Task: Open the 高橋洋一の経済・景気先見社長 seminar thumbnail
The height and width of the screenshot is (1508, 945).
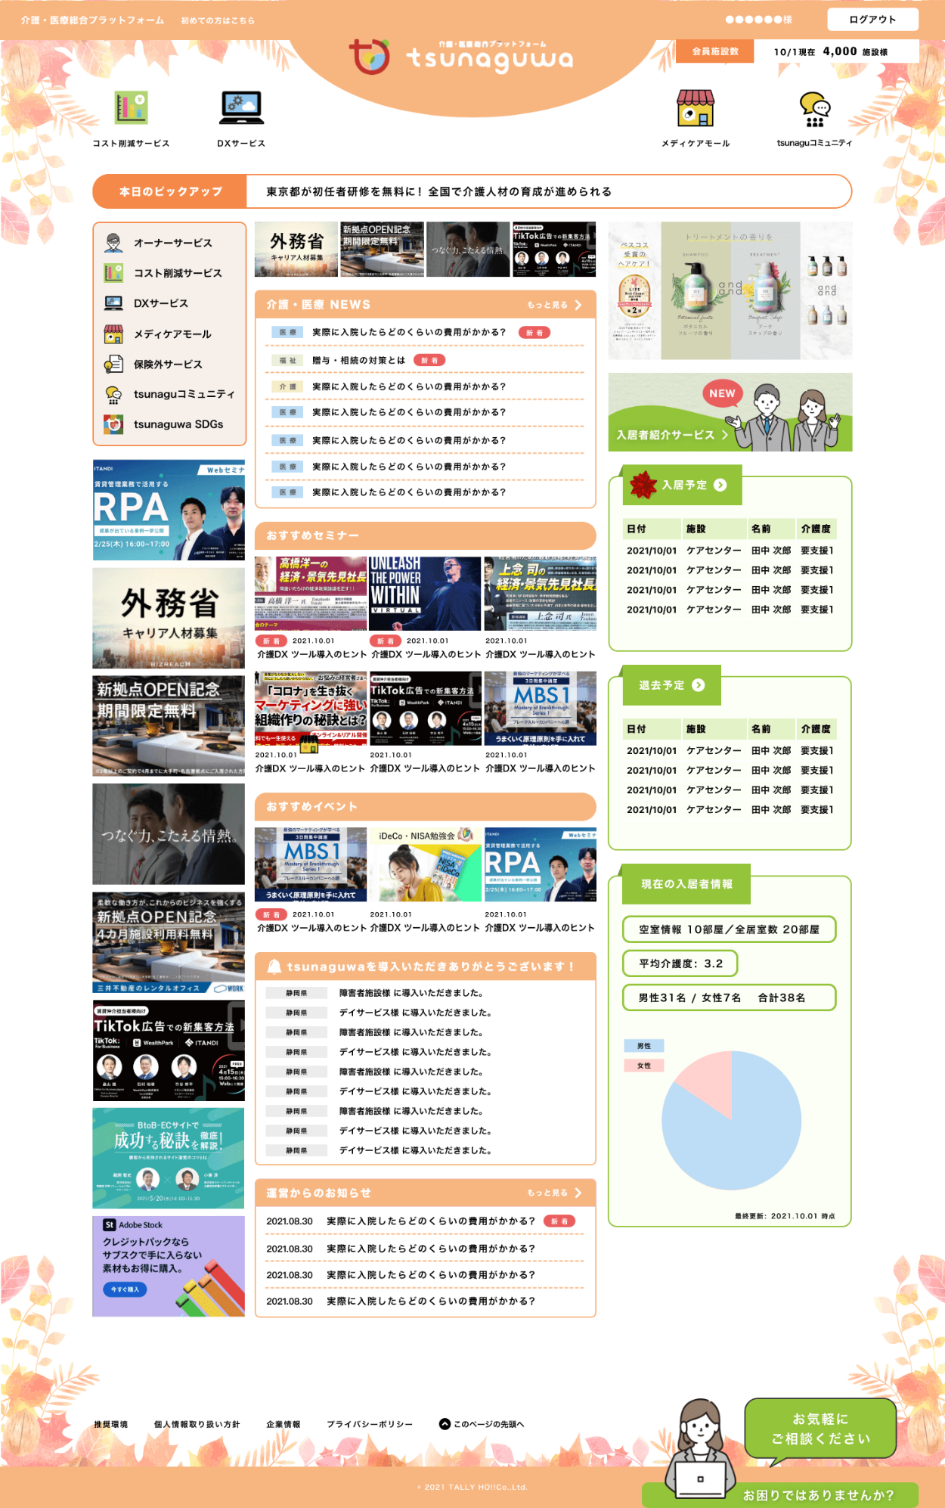Action: 311,594
